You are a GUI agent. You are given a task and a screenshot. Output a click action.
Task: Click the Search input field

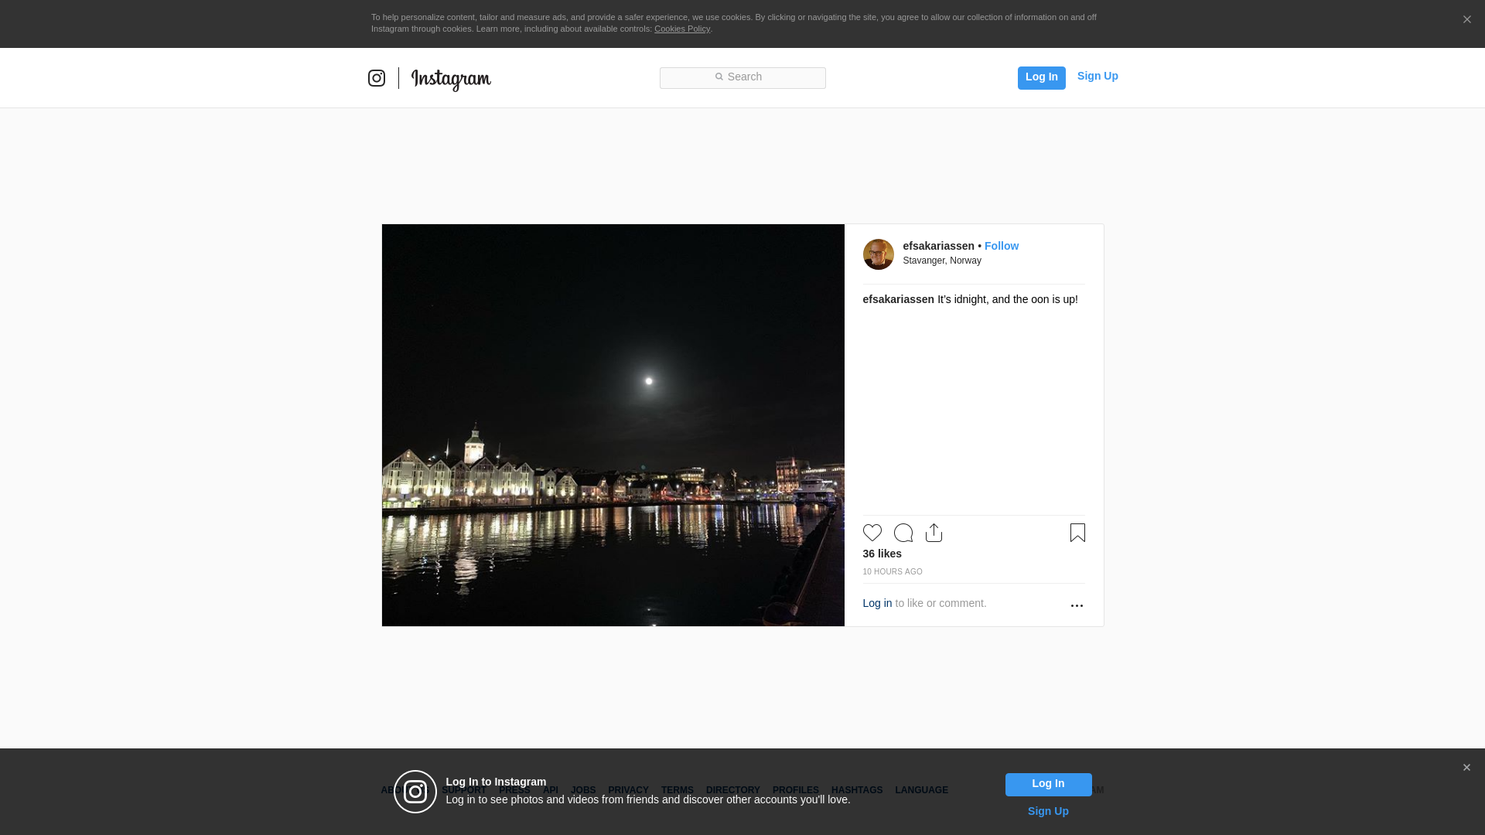click(742, 78)
